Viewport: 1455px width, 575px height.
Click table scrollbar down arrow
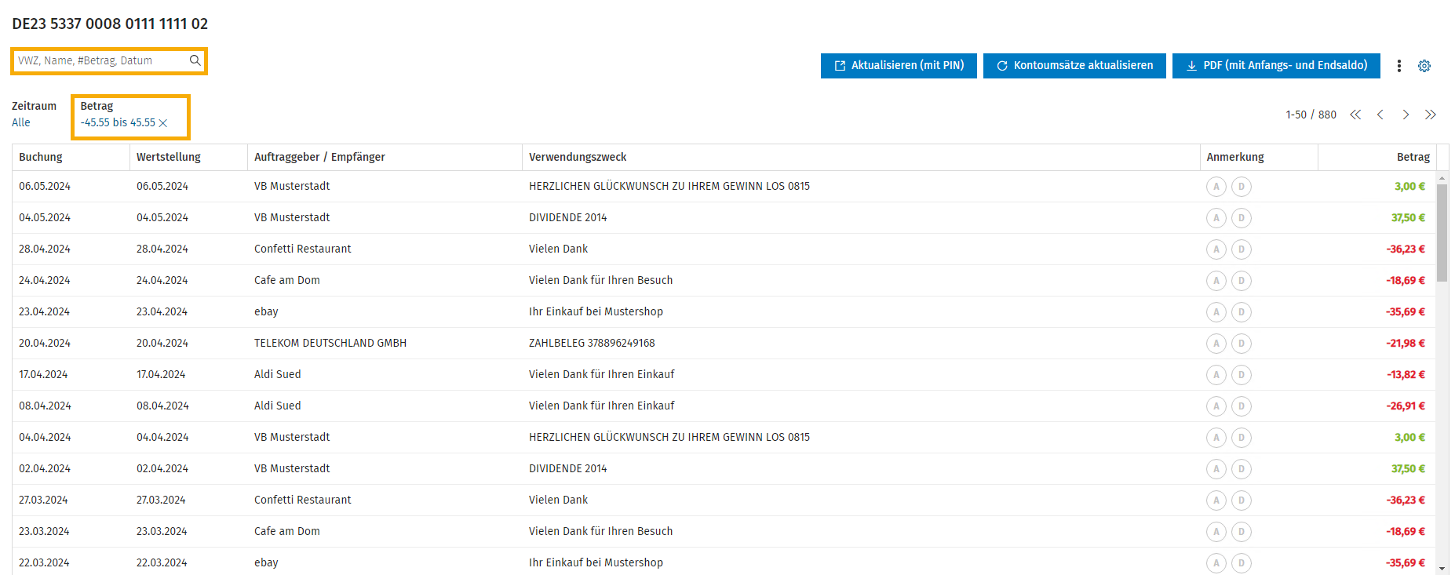1442,568
